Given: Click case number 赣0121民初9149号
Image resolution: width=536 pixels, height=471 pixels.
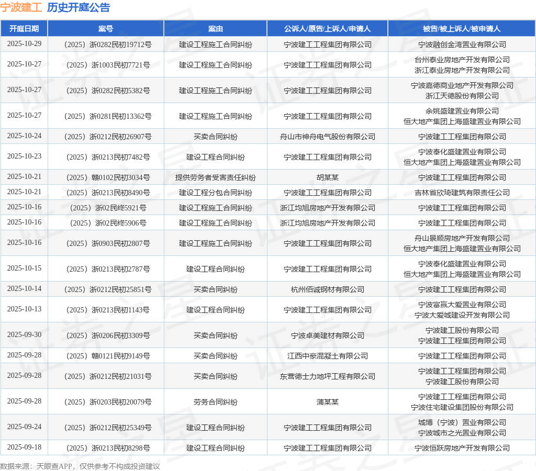Looking at the screenshot, I should [x=108, y=356].
